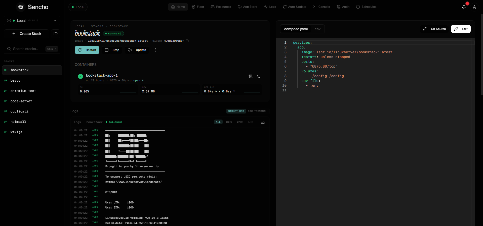Click the Sencho logo icon
This screenshot has height=226, width=483.
[x=21, y=7]
